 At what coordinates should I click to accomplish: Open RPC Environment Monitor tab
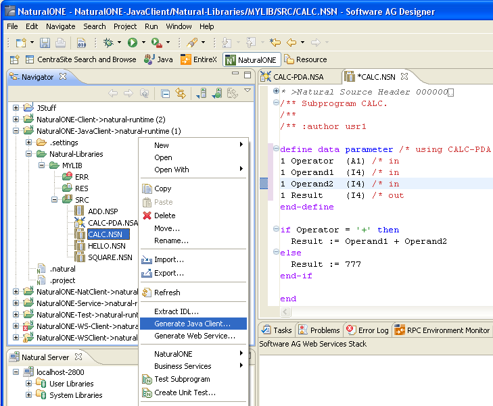(x=442, y=330)
